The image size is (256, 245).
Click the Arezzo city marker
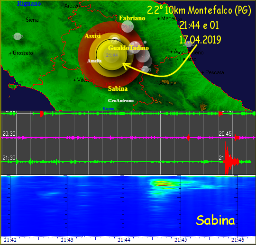(70, 6)
